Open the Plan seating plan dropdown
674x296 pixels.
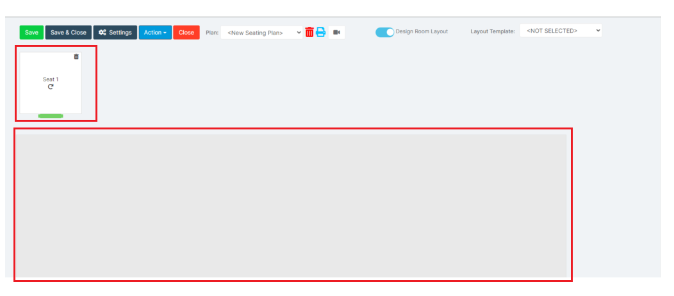coord(262,33)
